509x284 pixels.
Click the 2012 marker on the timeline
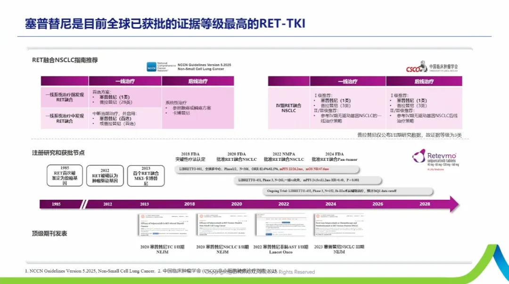107,204
